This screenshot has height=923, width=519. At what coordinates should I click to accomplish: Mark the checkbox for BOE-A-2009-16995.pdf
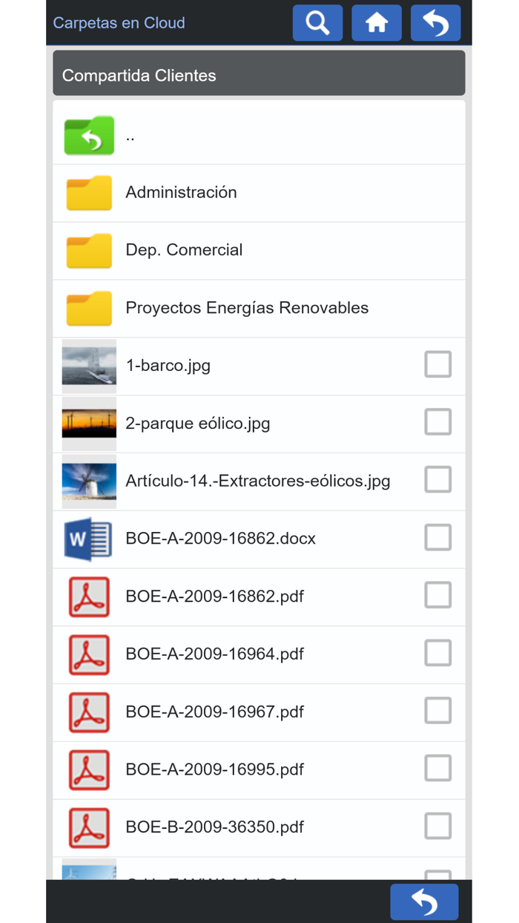[437, 769]
